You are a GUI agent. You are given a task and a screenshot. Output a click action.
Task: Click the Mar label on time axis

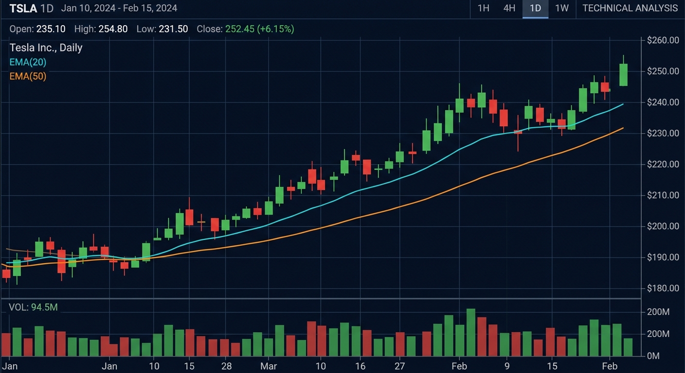coord(268,366)
